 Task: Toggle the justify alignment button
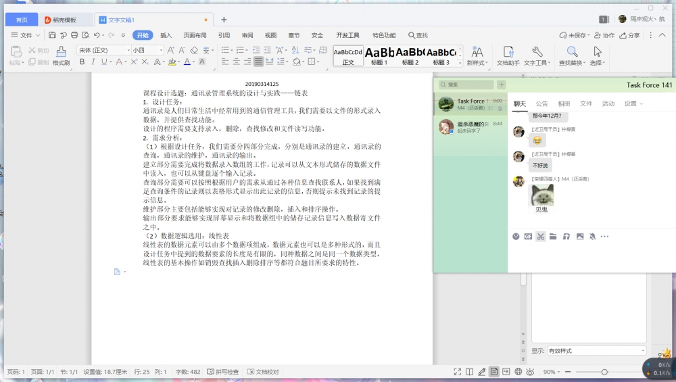point(258,62)
